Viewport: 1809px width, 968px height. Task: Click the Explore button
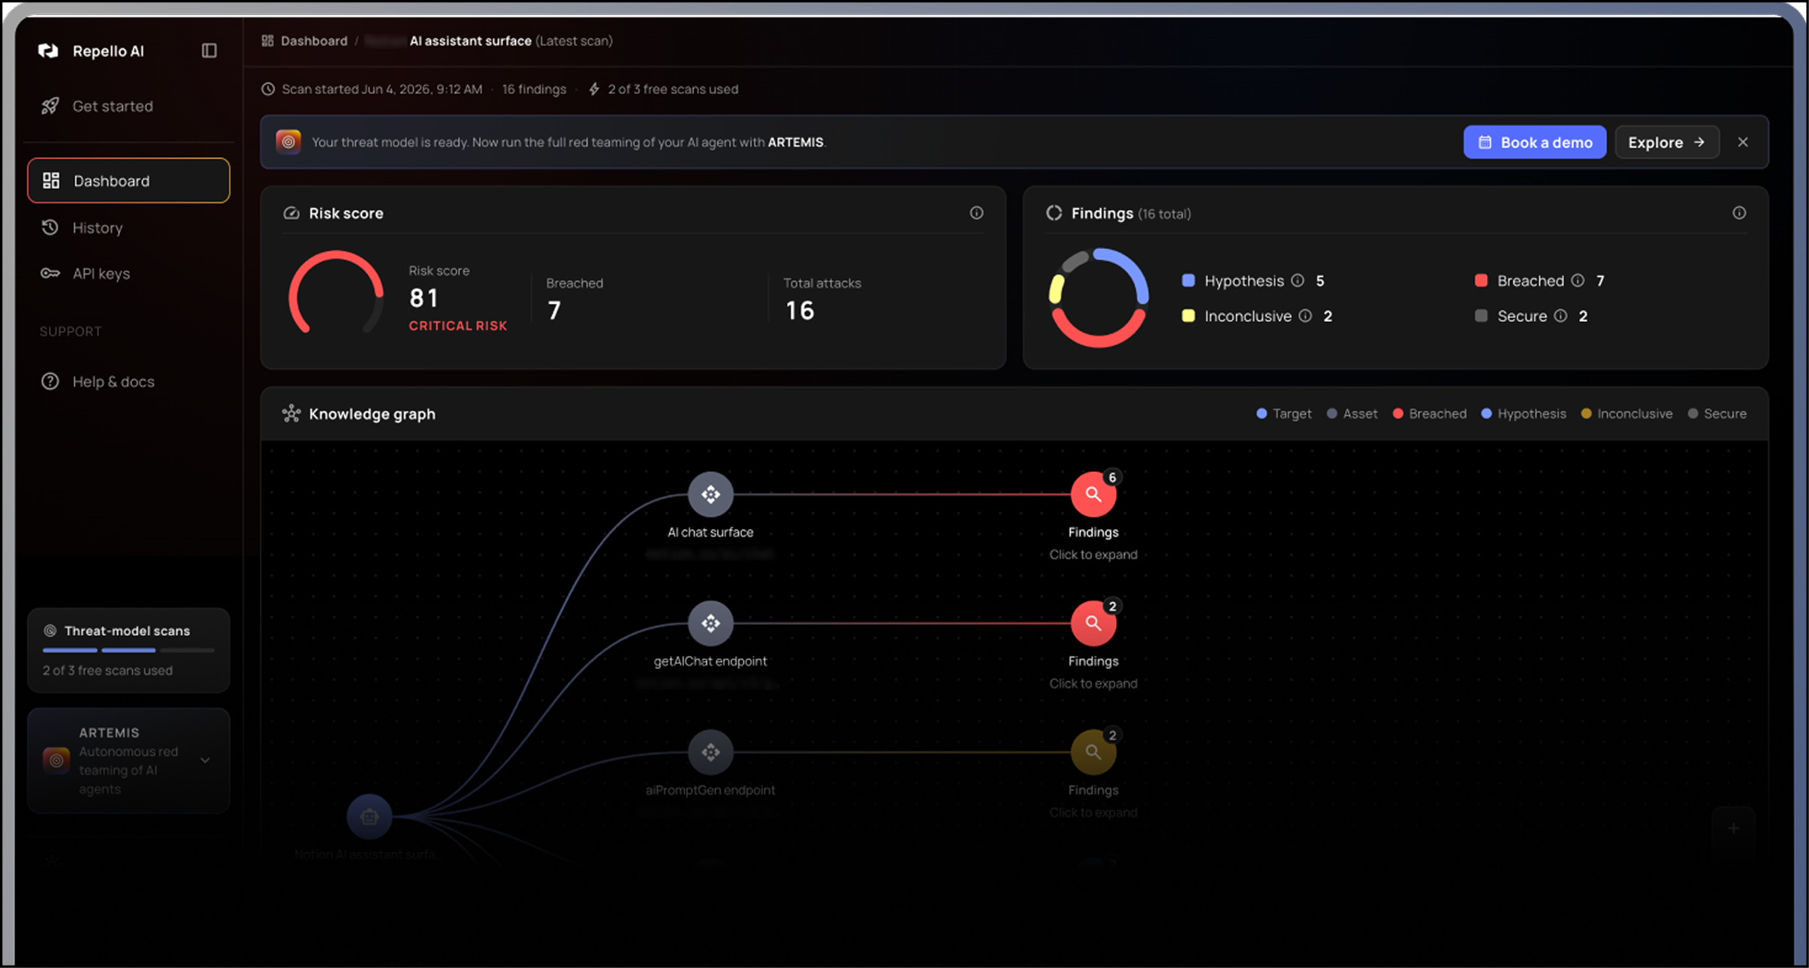coord(1666,142)
